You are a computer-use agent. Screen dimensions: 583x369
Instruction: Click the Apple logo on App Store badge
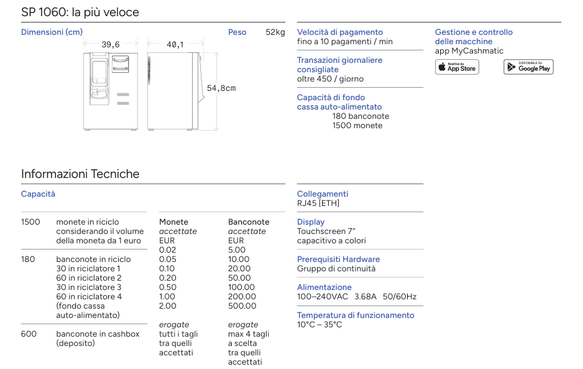click(442, 67)
